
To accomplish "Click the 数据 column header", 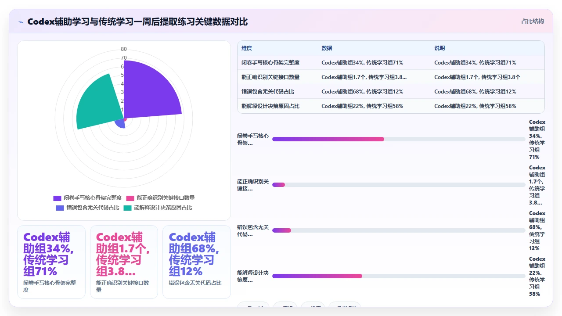I will pos(327,48).
